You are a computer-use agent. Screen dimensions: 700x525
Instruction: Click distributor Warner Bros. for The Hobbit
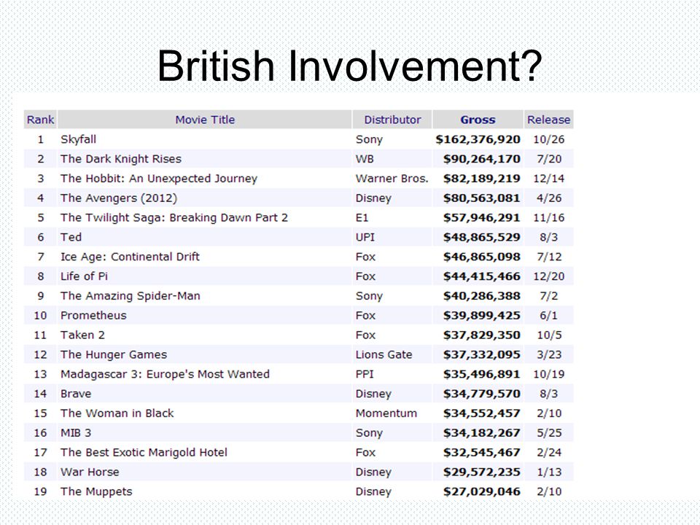click(x=392, y=179)
